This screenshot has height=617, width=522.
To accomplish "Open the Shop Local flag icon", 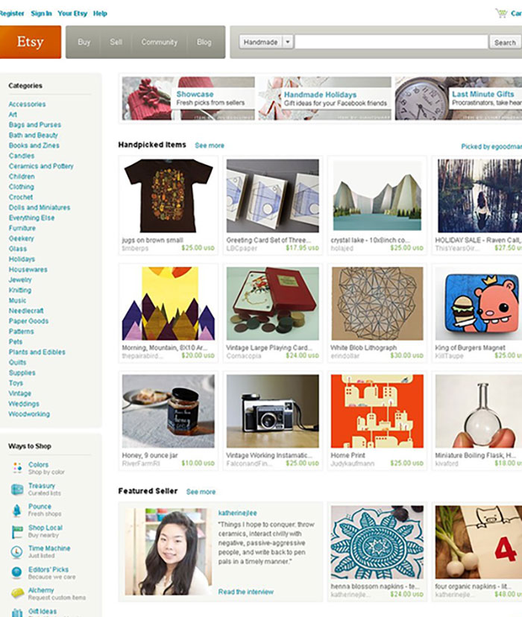I will pos(17,531).
